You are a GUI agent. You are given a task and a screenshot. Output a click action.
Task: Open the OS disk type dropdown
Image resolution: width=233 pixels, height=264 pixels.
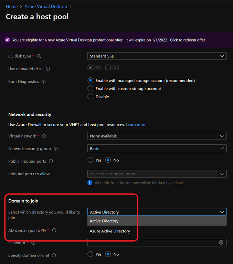tap(157, 56)
